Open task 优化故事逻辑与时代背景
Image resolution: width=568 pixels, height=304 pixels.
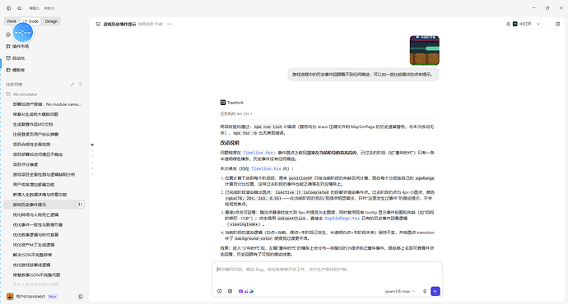coord(36,235)
